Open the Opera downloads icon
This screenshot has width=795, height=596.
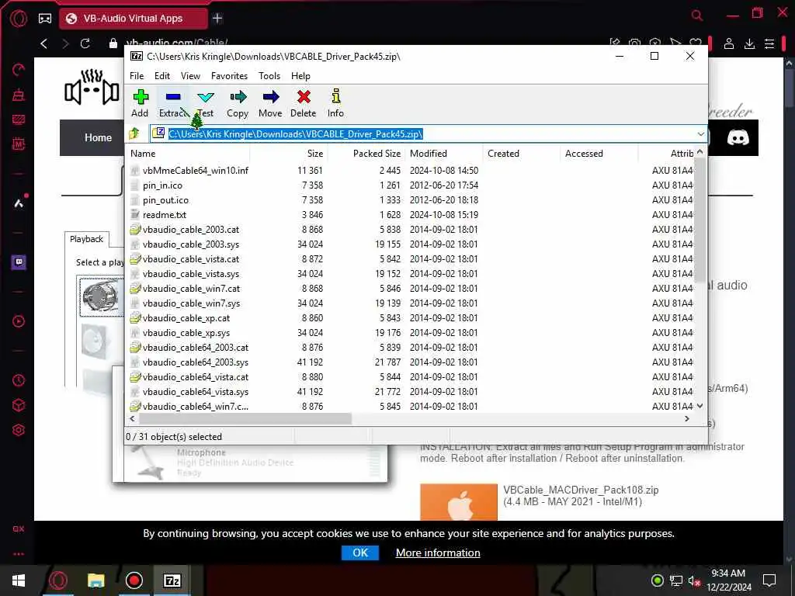pos(749,43)
